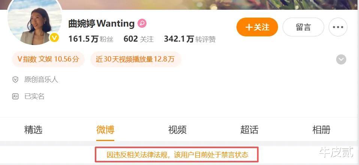Click the 近30天视频播放量 12.8万 tag
Image resolution: width=359 pixels, height=165 pixels.
pyautogui.click(x=135, y=59)
